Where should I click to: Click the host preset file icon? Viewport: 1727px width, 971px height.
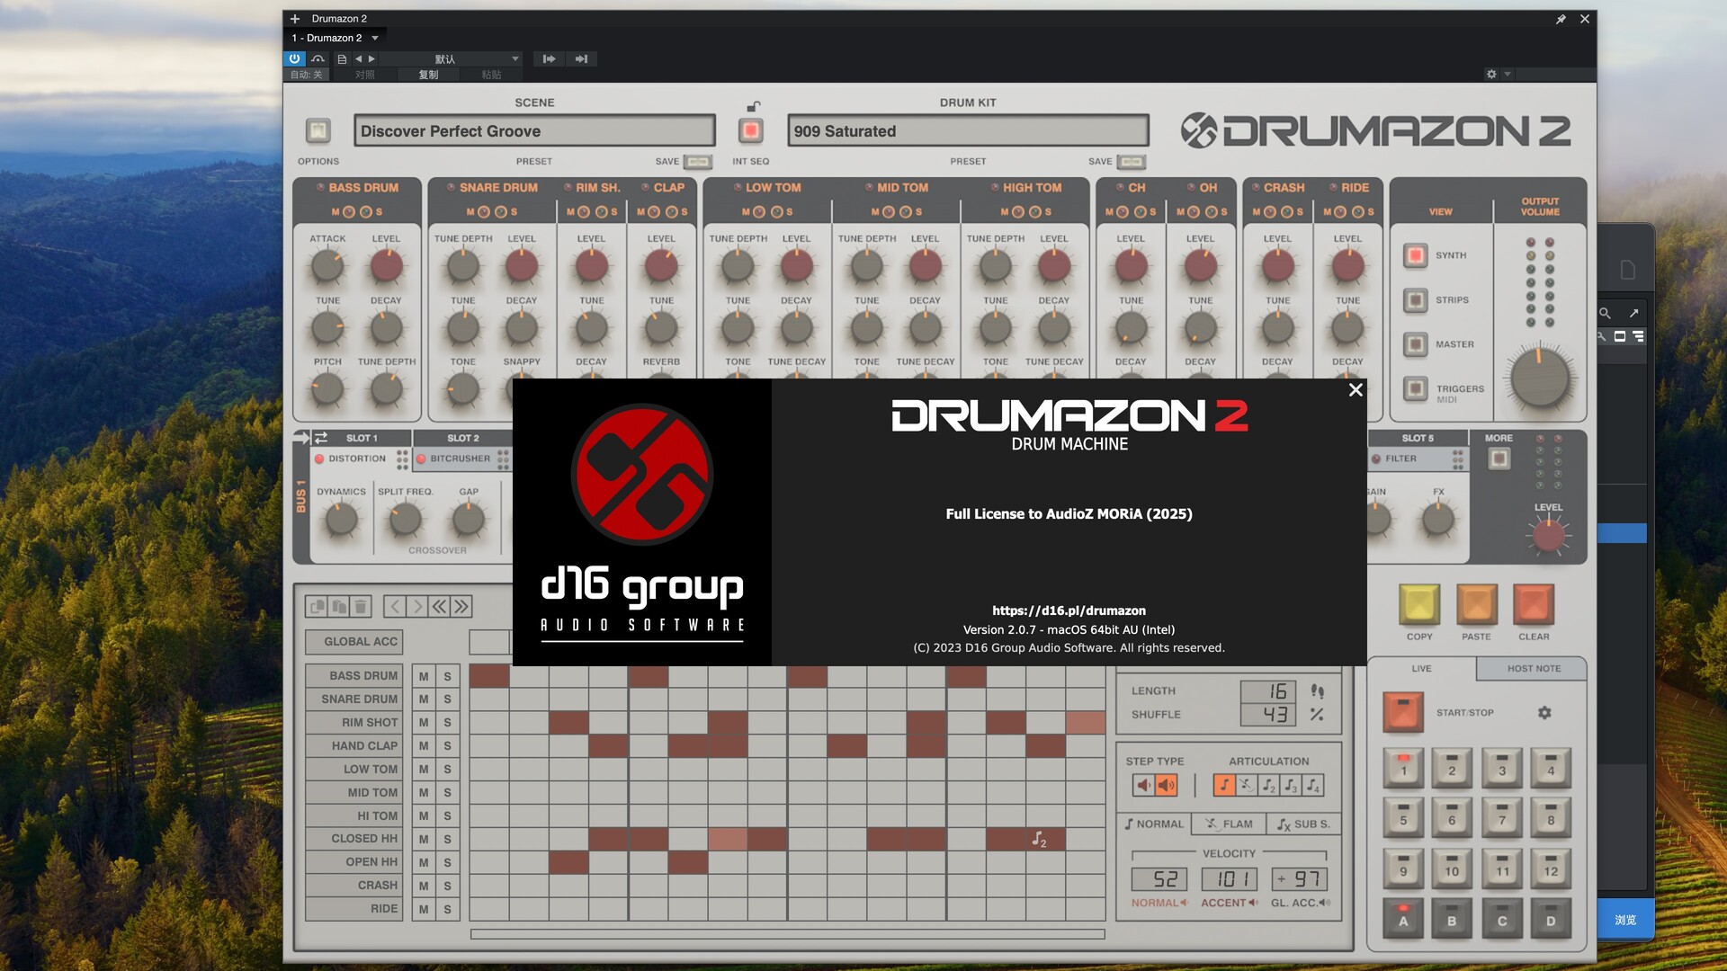coord(342,58)
